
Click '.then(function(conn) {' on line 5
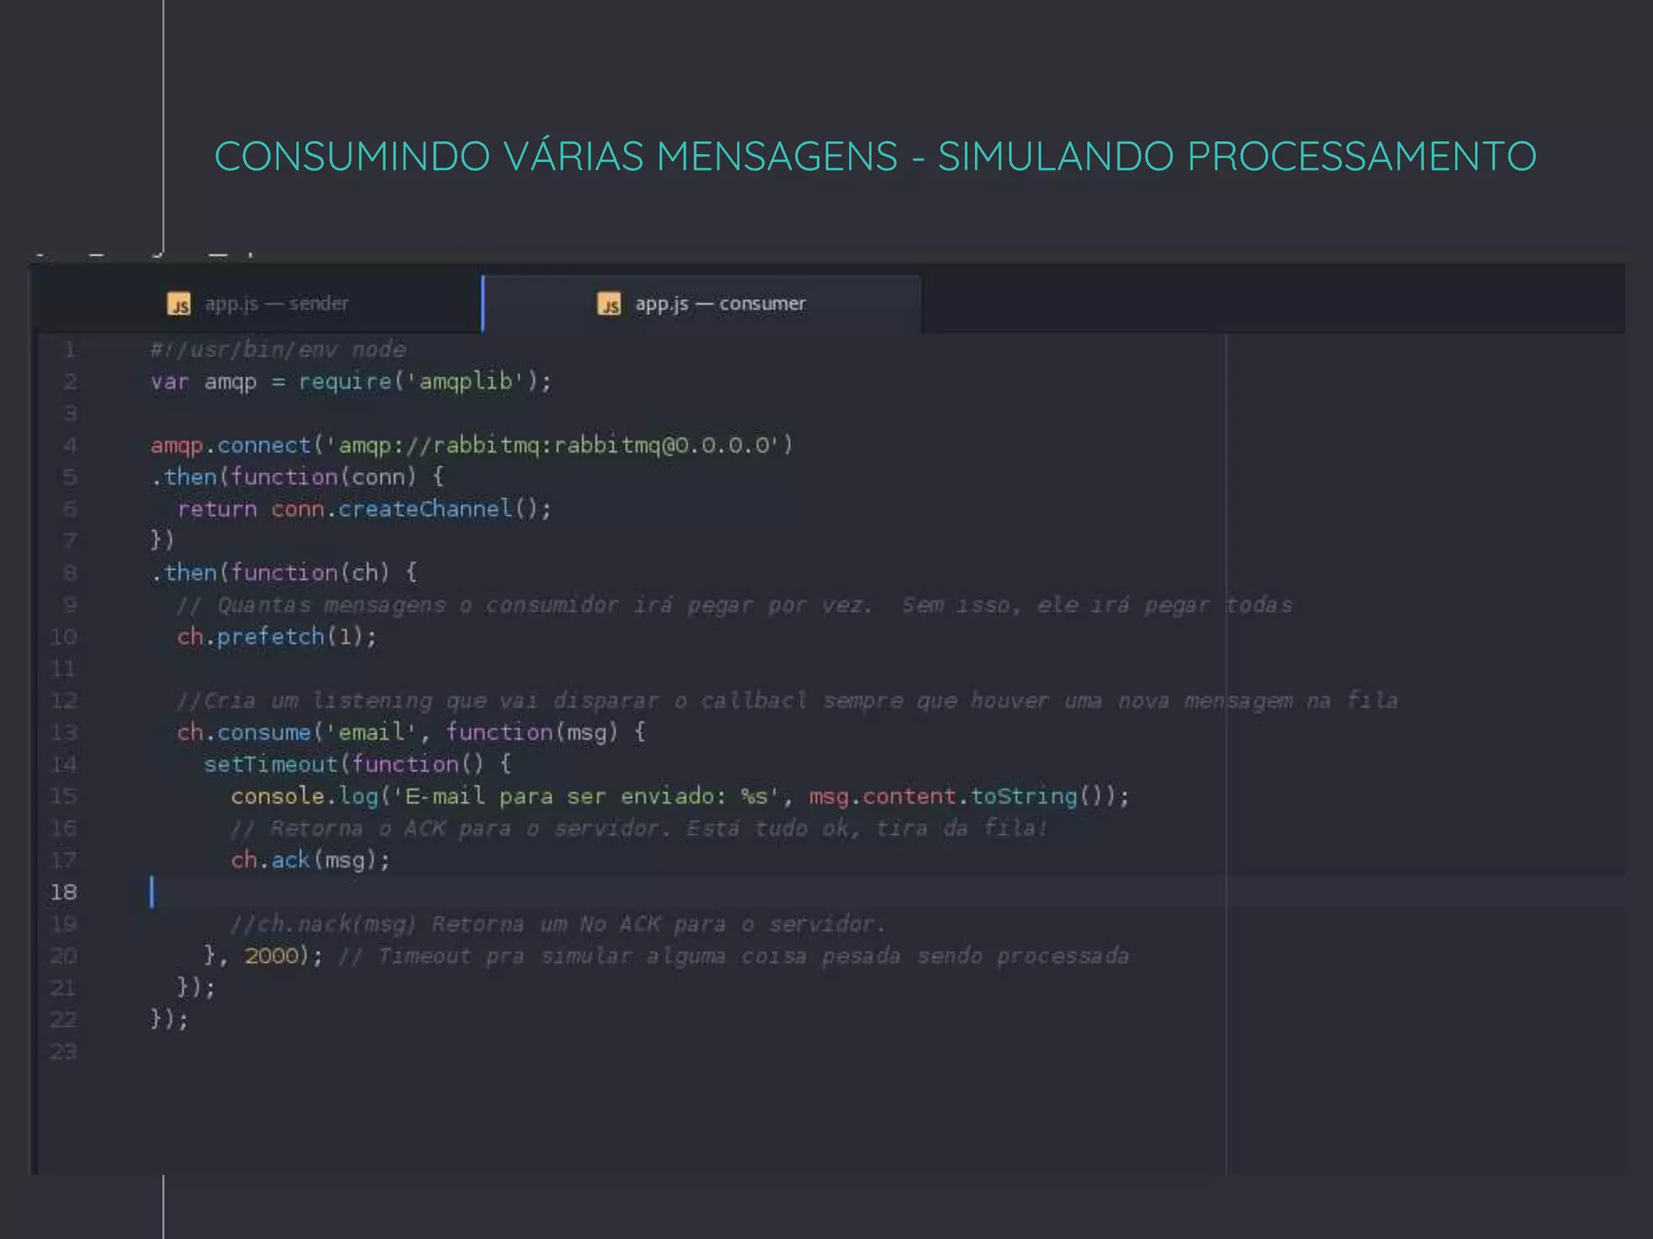coord(297,477)
